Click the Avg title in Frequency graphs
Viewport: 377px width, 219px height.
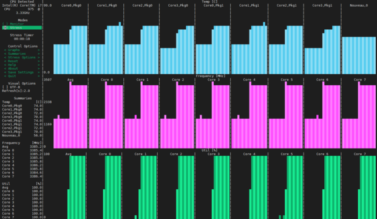click(70, 80)
